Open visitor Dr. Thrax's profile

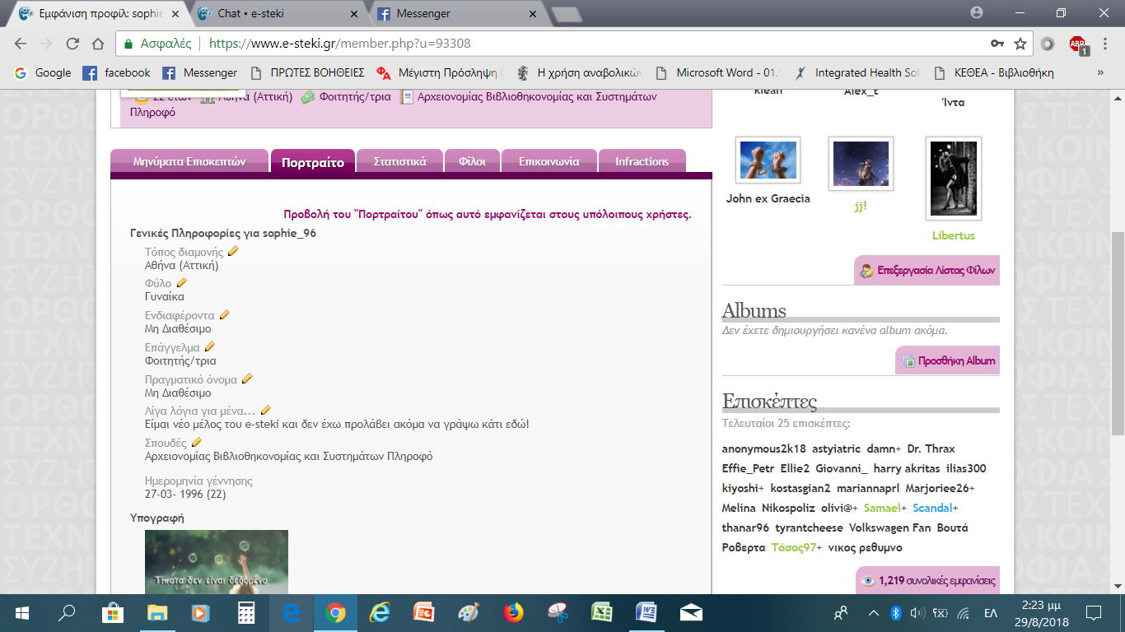(x=931, y=448)
